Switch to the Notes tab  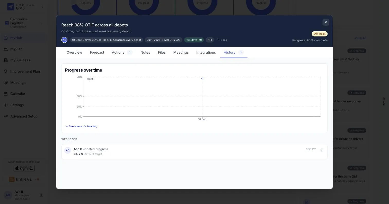coord(145,52)
